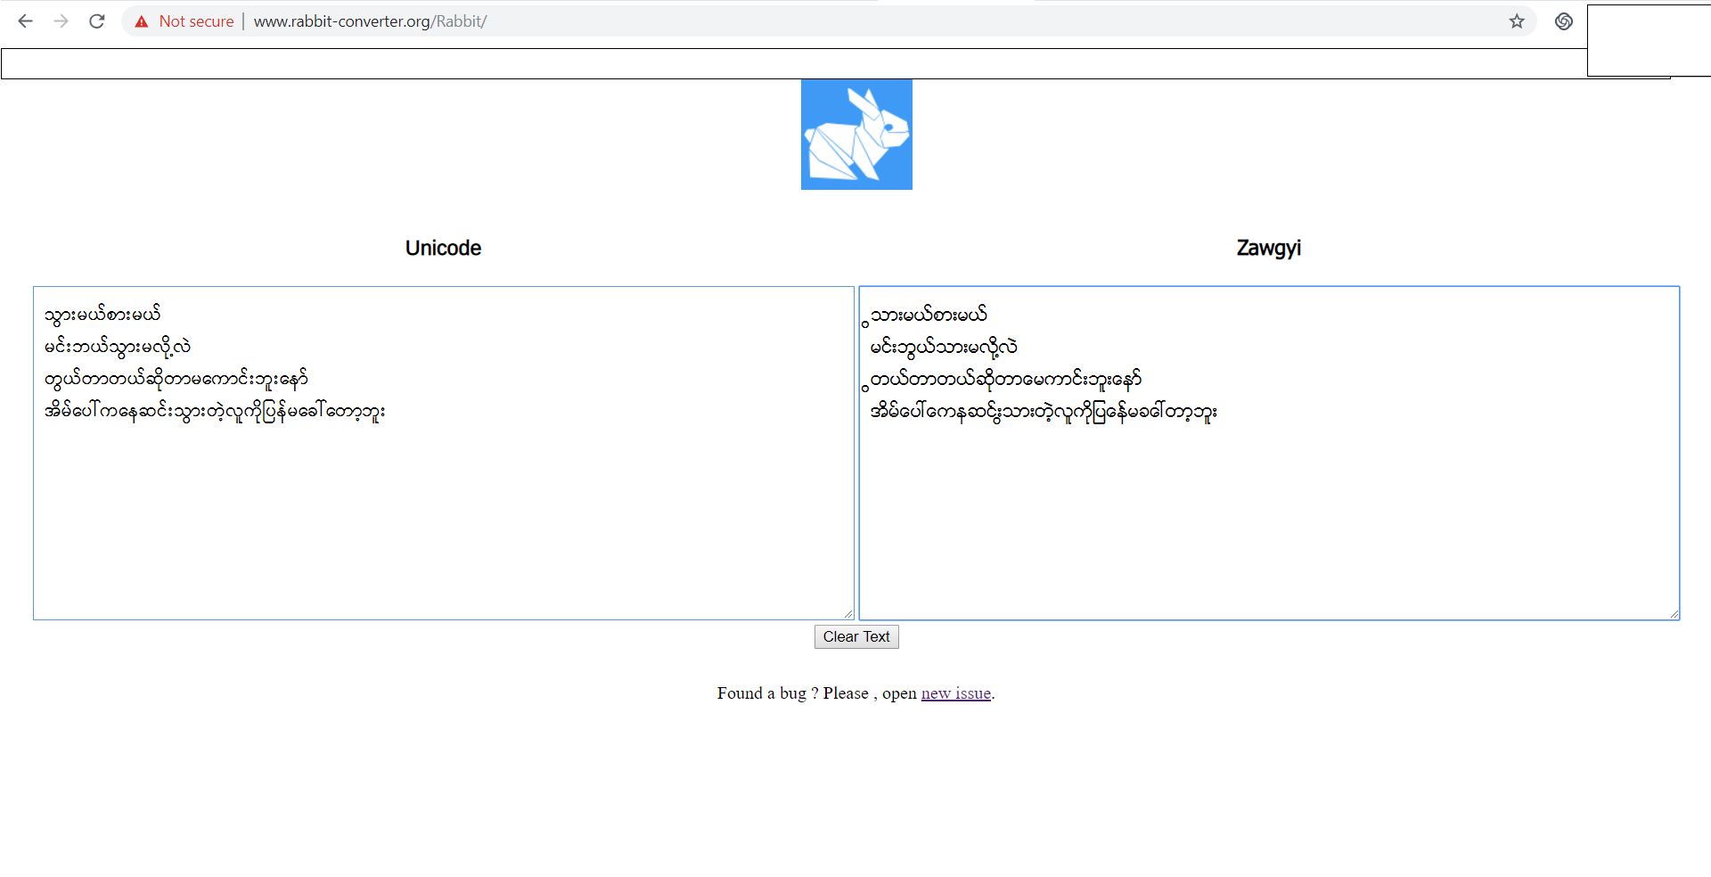Click the browser forward arrow
Viewport: 1711px width, 877px height.
[x=61, y=20]
